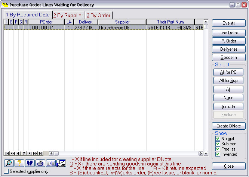The image size is (249, 177).
Task: Enable Selected supplier only checkbox
Action: tap(6, 171)
